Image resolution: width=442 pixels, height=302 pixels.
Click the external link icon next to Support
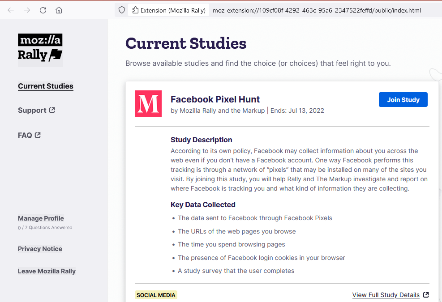pos(52,110)
